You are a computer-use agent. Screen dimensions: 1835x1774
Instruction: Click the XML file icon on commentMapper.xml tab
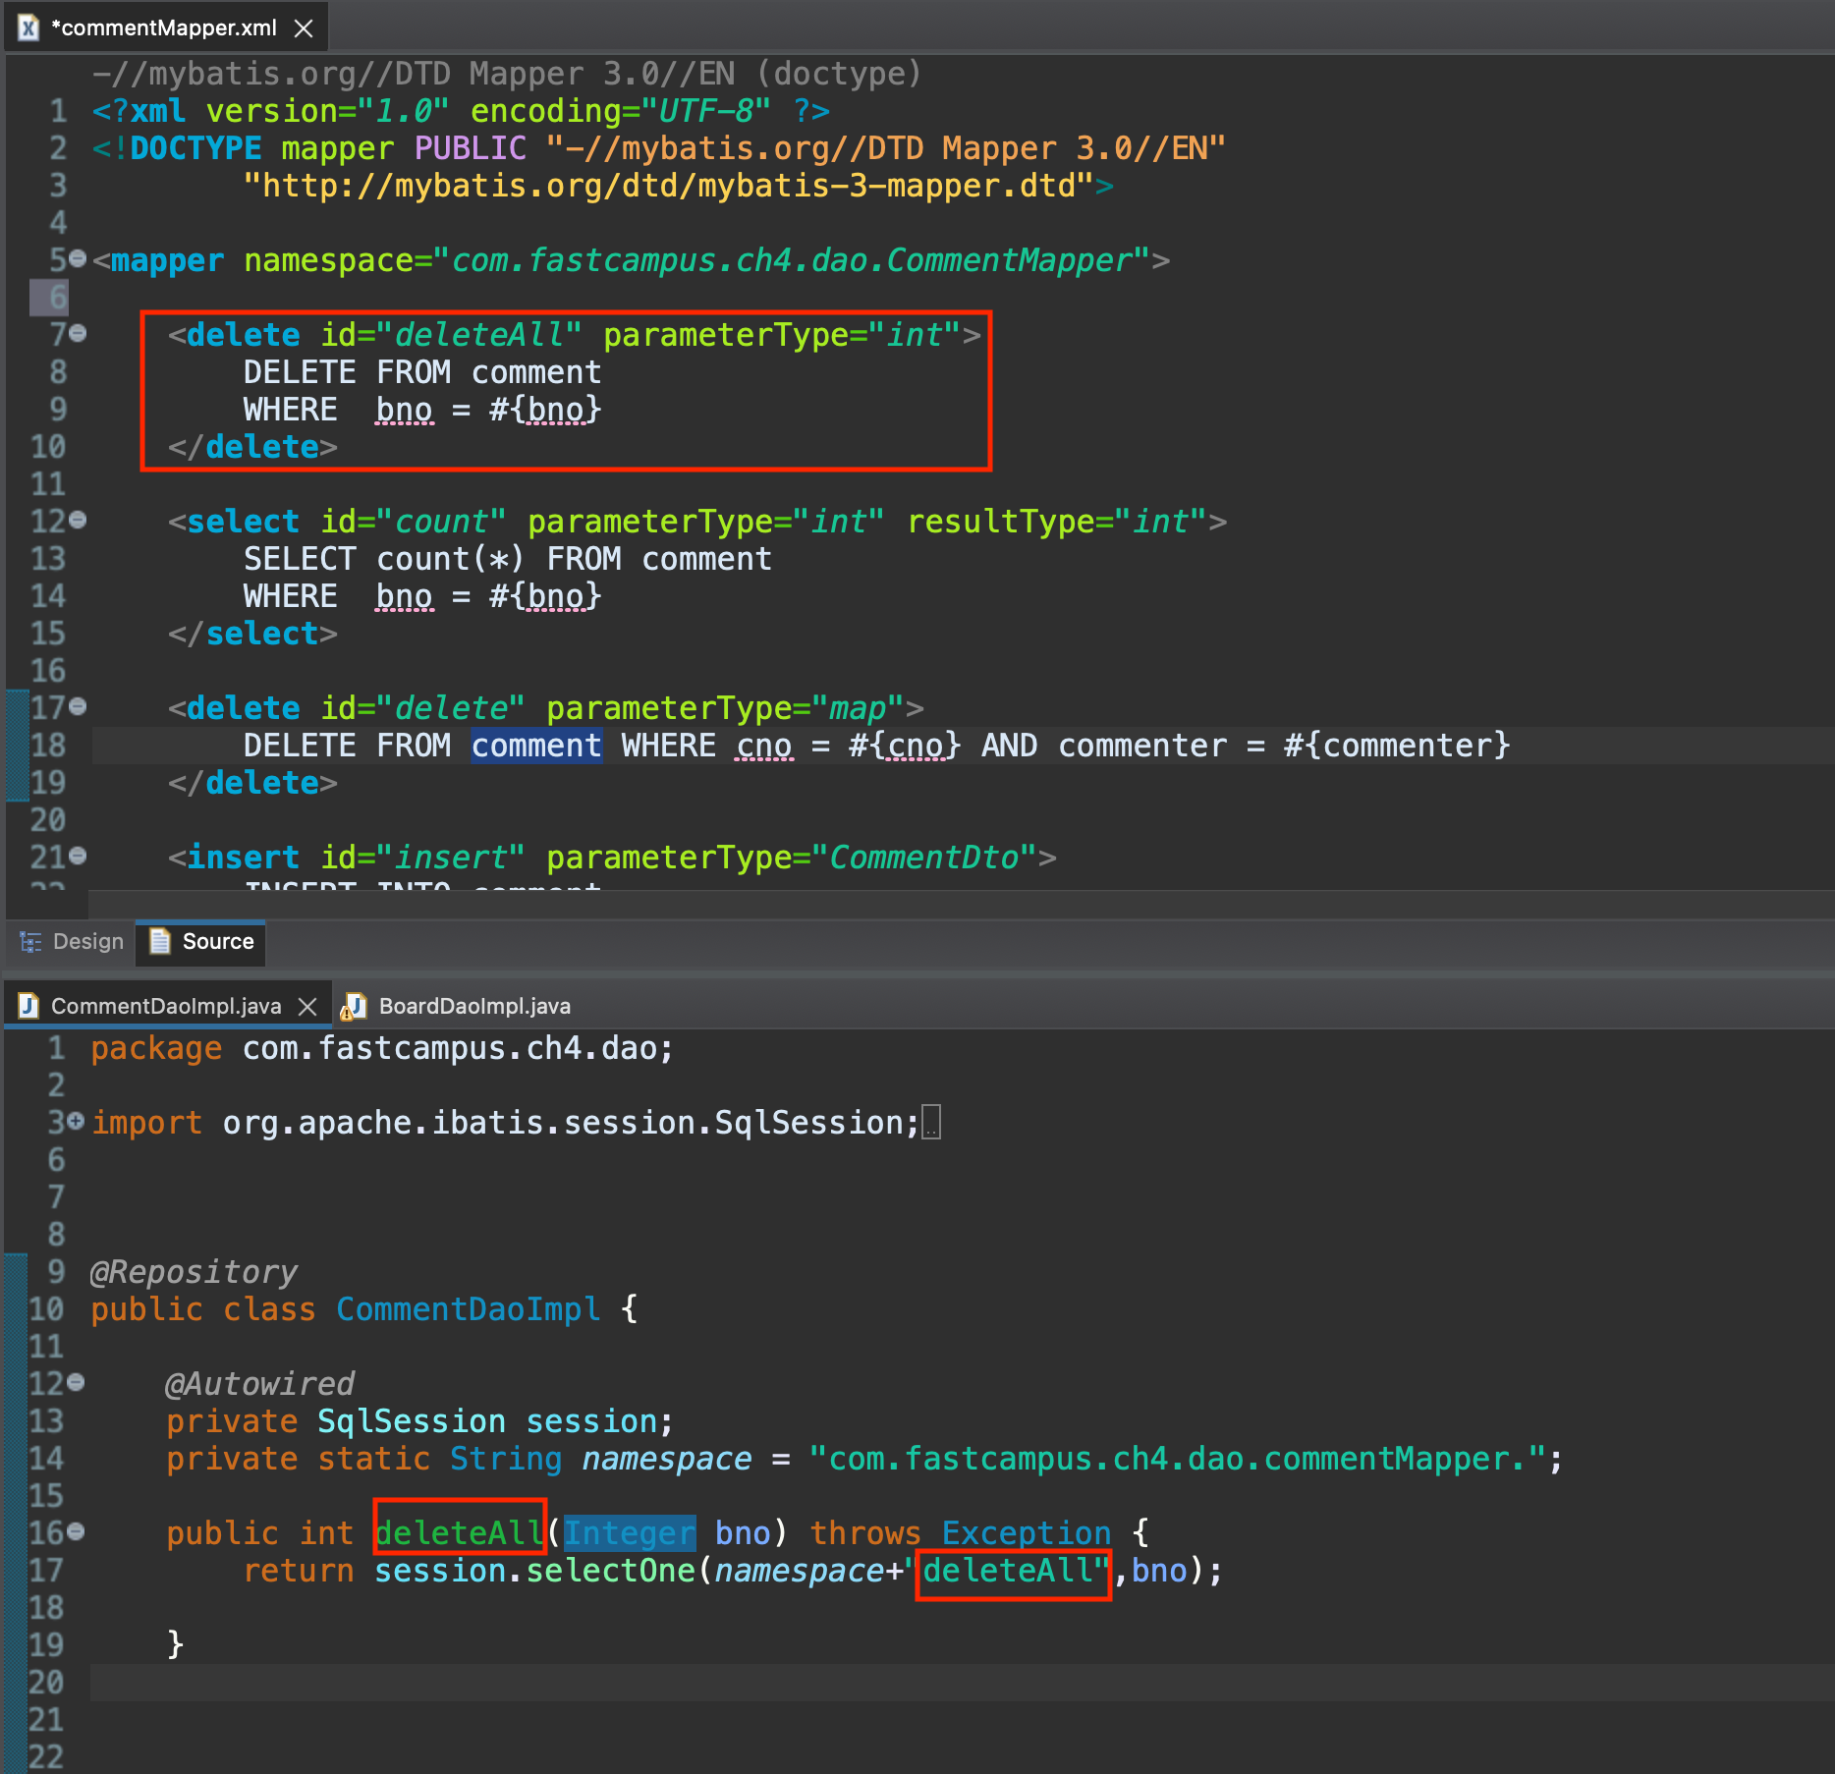(x=29, y=28)
